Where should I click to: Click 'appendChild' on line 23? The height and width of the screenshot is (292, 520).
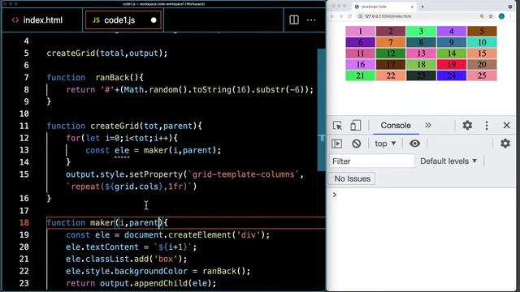point(161,284)
